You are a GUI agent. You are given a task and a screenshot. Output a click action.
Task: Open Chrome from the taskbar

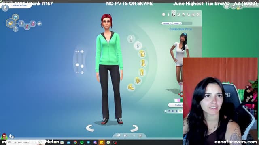tap(75, 142)
